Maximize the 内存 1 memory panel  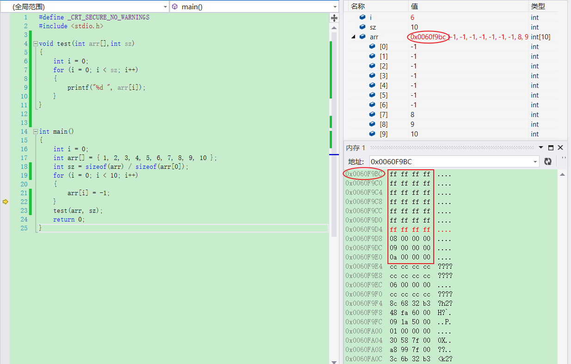[551, 148]
